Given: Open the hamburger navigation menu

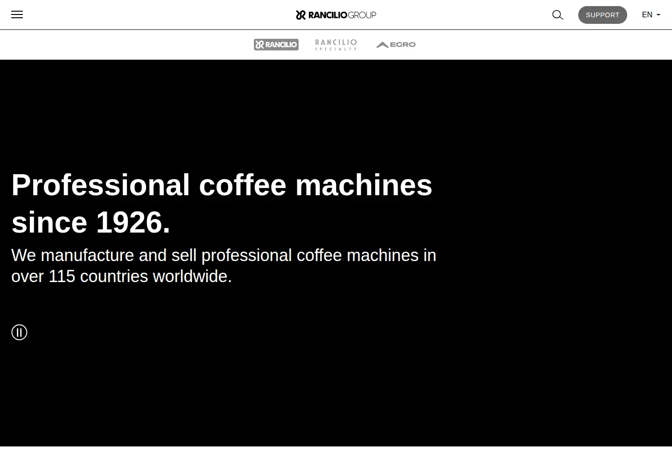Looking at the screenshot, I should point(17,14).
